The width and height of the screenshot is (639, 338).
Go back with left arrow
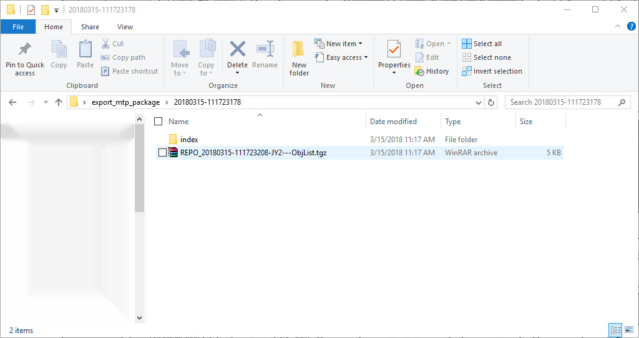[12, 102]
